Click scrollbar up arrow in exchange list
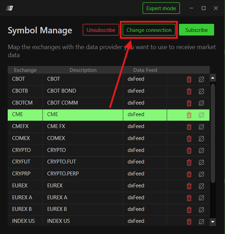 tap(213, 78)
